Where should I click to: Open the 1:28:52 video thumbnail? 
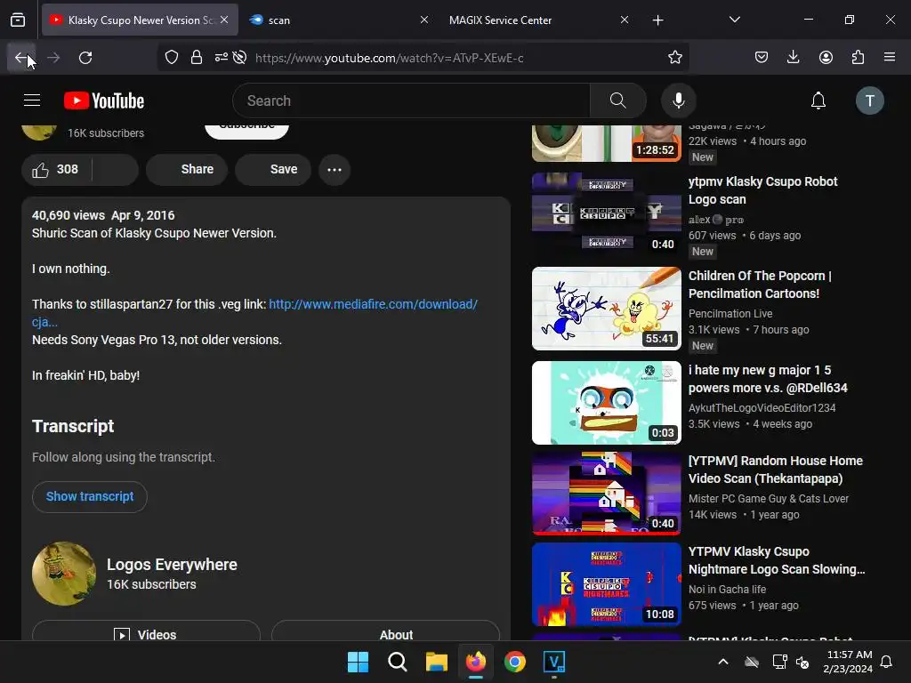[606, 143]
